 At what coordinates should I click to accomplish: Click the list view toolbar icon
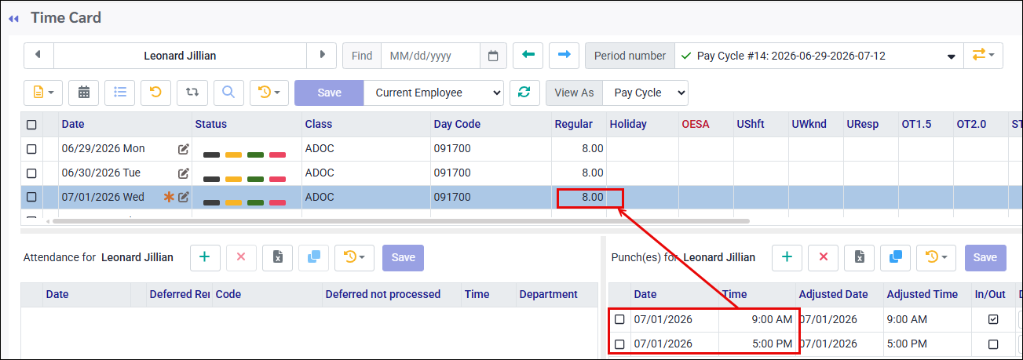pos(120,93)
